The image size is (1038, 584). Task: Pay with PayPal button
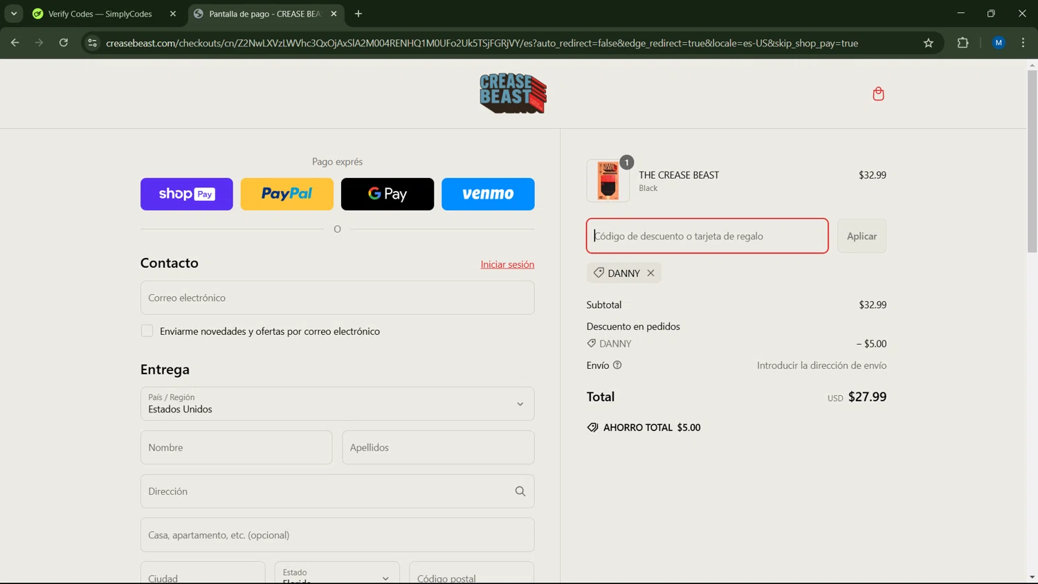pyautogui.click(x=287, y=194)
